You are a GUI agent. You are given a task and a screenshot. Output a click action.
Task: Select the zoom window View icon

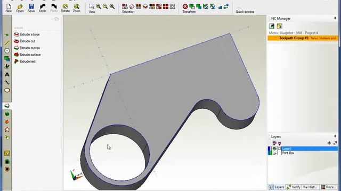click(x=92, y=6)
